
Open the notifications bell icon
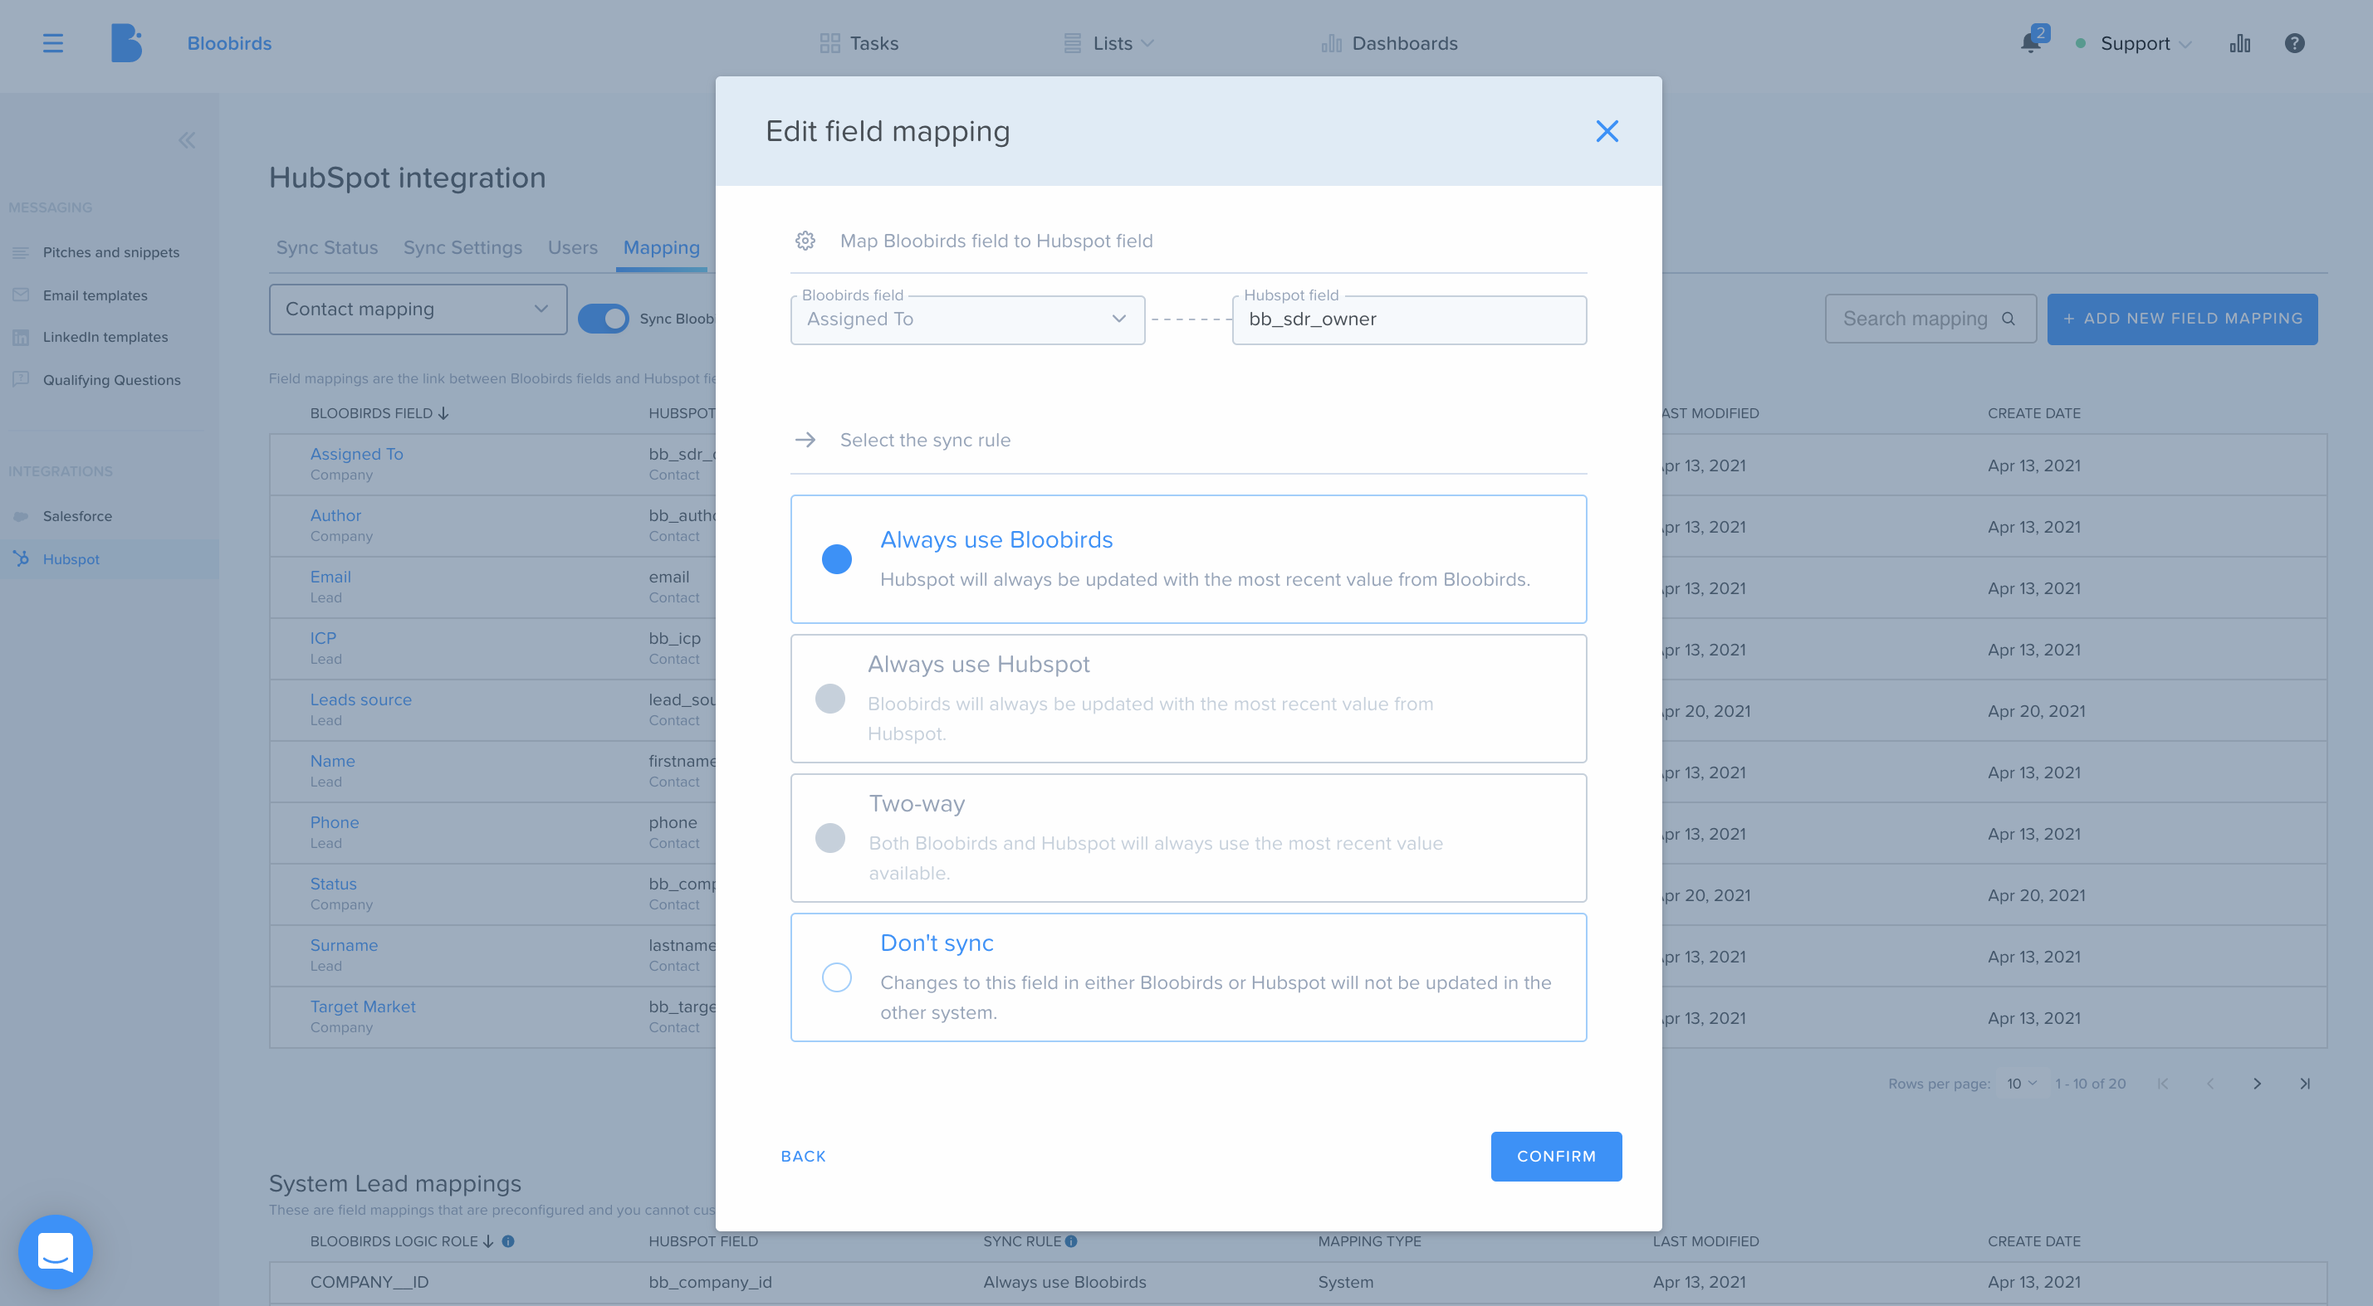pos(2029,43)
